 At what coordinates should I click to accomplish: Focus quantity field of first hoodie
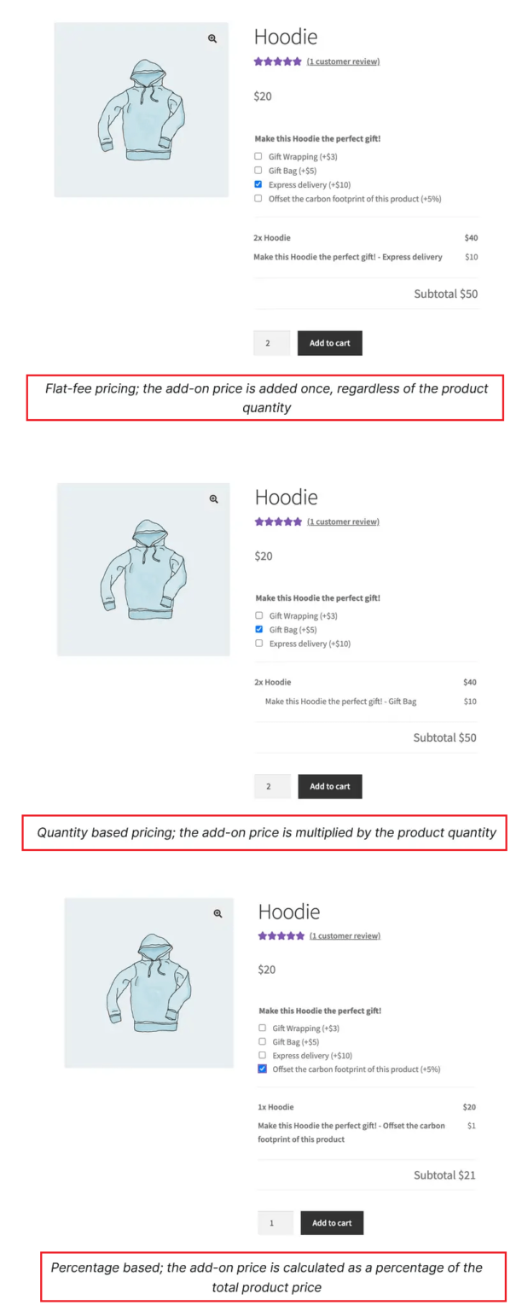(271, 343)
